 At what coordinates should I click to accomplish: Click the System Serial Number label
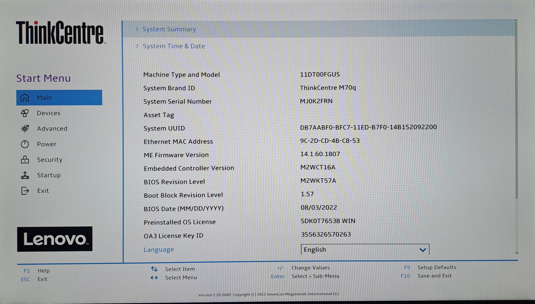[x=178, y=102]
